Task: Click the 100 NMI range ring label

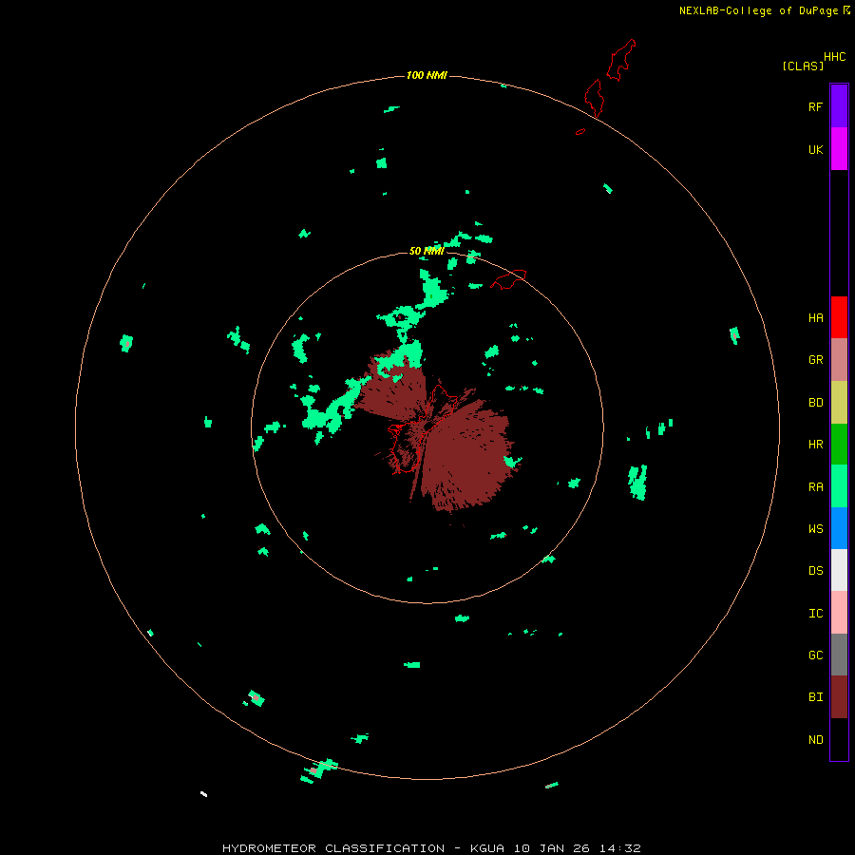Action: tap(427, 75)
